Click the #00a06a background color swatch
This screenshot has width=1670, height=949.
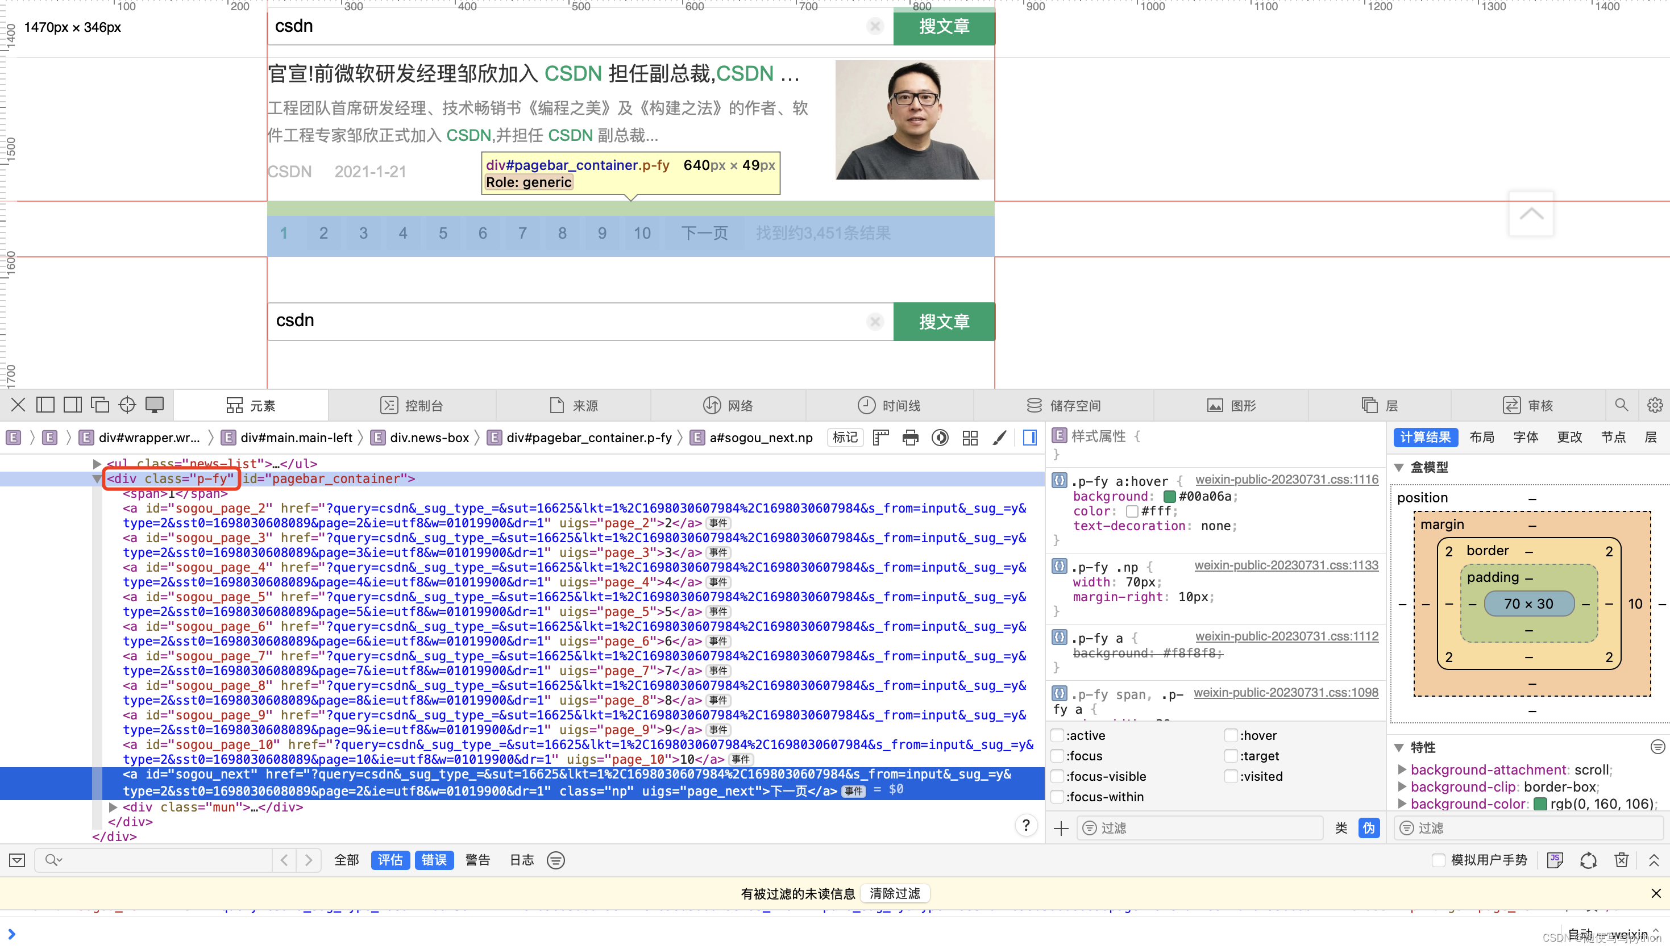click(x=1169, y=496)
